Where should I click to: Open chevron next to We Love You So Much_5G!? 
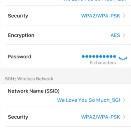point(124,100)
